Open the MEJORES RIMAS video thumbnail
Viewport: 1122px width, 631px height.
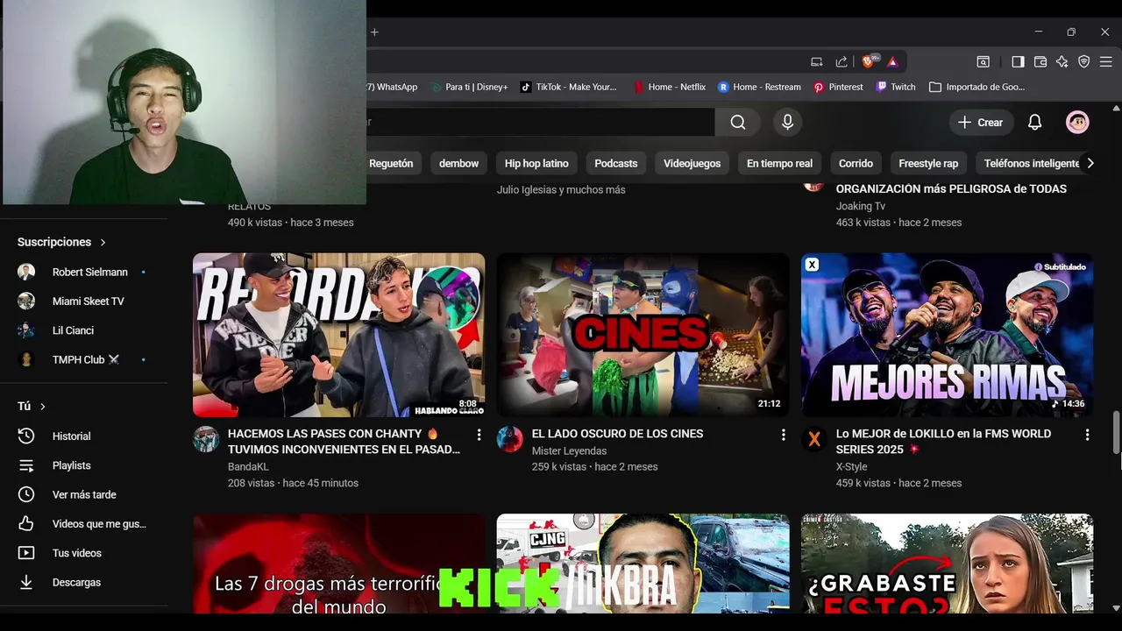(x=947, y=335)
